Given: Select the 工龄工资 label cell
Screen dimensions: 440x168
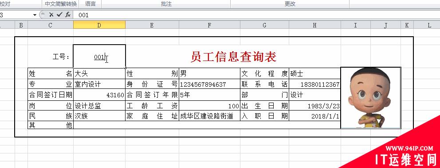Looking at the screenshot, I should (152, 106).
